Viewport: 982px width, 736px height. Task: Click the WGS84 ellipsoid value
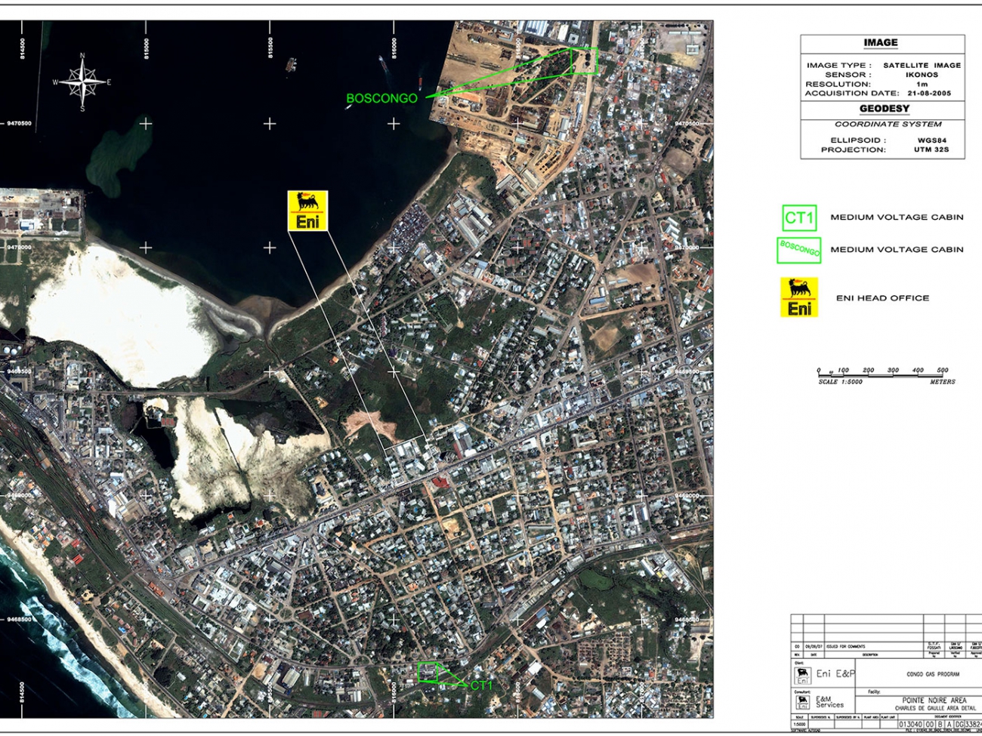[931, 140]
